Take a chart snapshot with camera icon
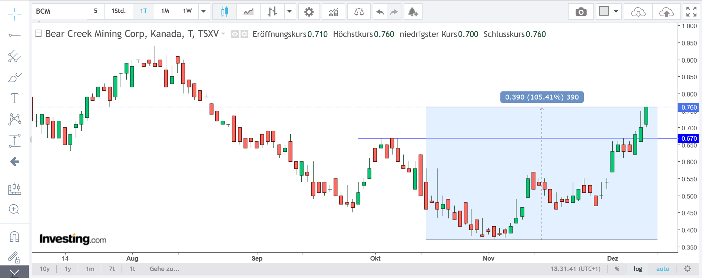702x278 pixels. point(581,12)
